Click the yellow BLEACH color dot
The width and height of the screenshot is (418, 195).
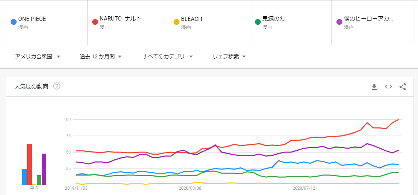click(176, 22)
